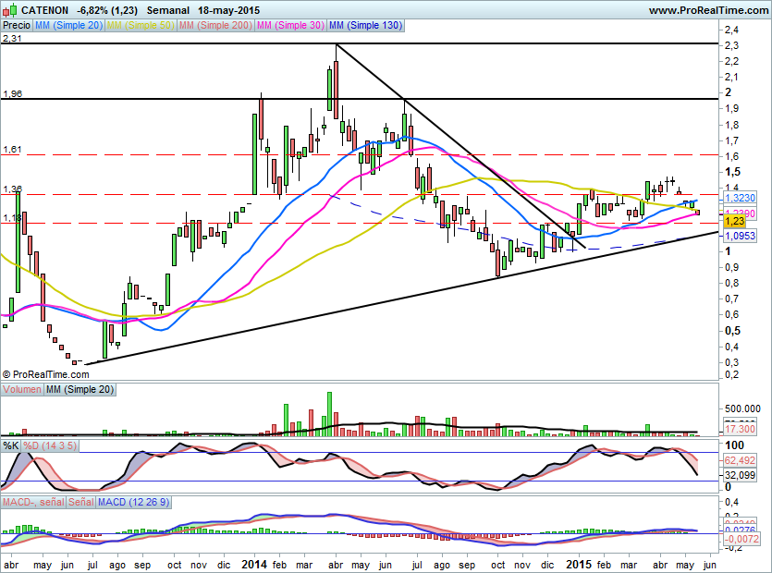Click the Señal indicator label
This screenshot has height=573, width=772.
click(80, 501)
